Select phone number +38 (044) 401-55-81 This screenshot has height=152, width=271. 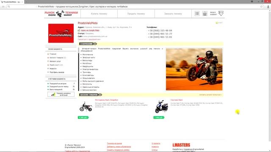click(x=160, y=37)
